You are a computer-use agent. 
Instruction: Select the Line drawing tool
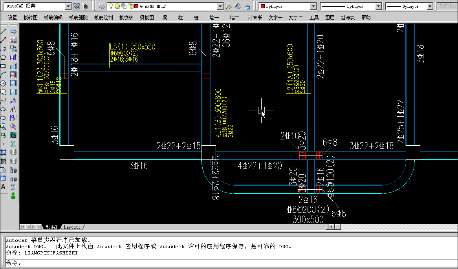[3, 31]
